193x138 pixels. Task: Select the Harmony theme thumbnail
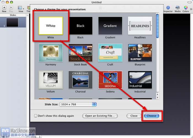(50, 53)
